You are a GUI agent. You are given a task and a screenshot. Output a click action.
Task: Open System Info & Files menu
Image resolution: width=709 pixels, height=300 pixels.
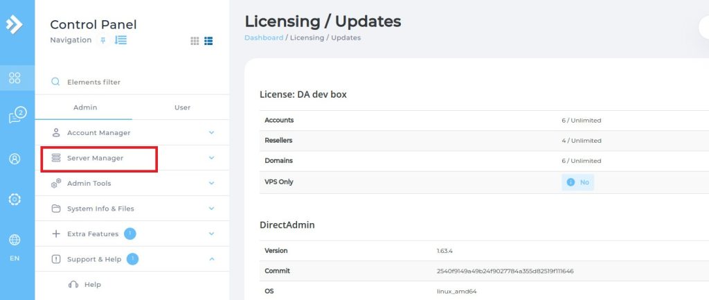[x=132, y=209]
